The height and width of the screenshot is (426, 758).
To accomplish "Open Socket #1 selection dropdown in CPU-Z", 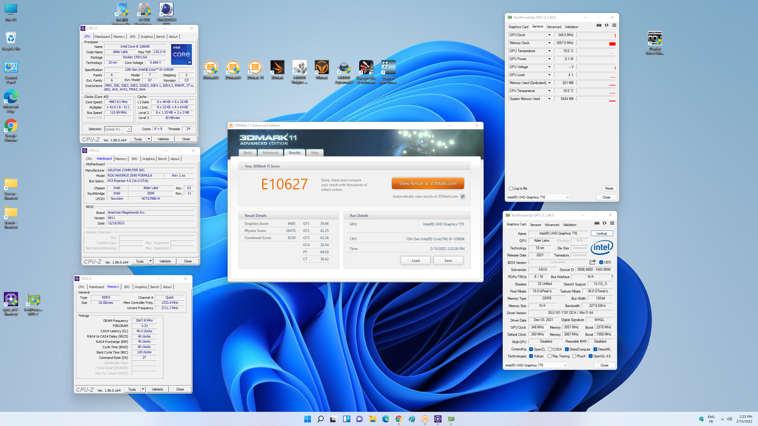I will point(118,129).
